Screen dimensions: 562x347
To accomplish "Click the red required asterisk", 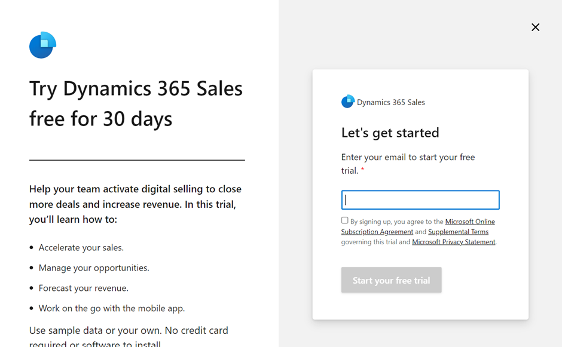I will (362, 170).
